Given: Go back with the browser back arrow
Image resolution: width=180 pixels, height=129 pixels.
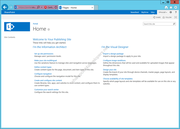Looking at the screenshot, I should click(5, 7).
